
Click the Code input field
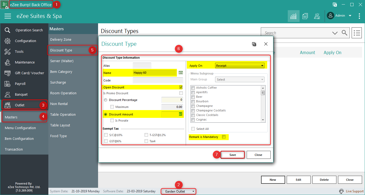tap(158, 80)
